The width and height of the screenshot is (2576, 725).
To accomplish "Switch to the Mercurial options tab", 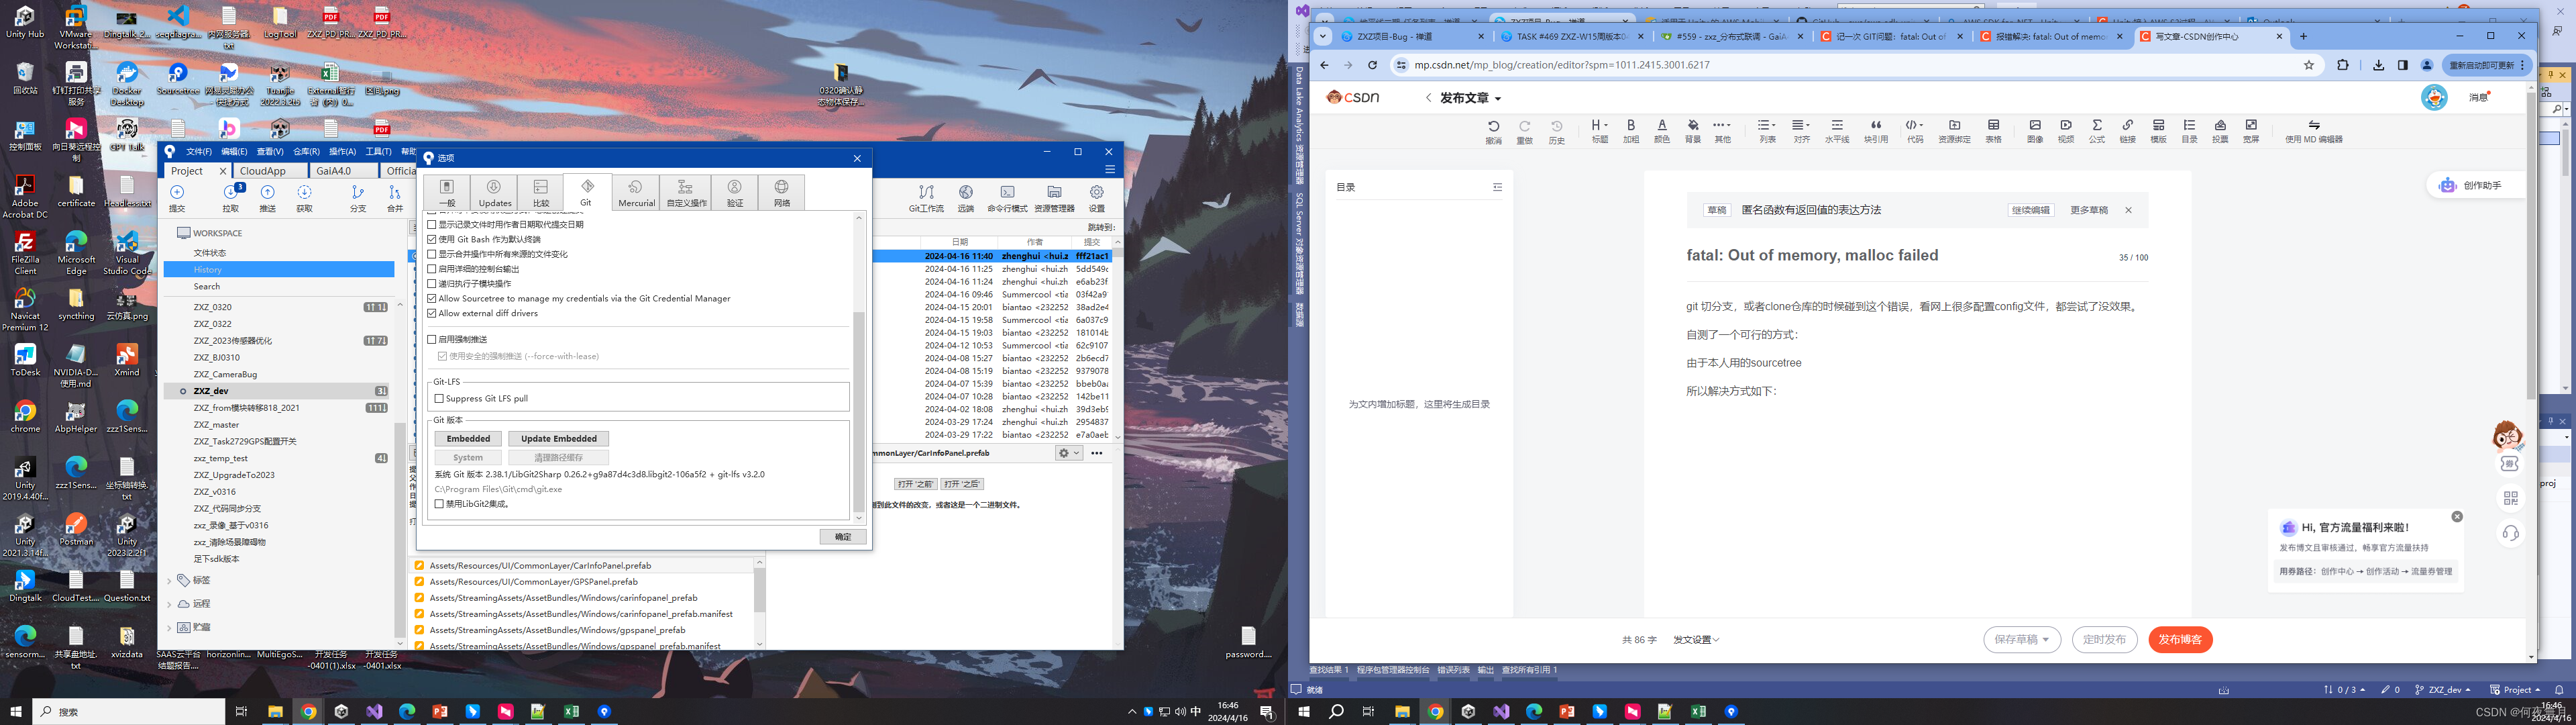I will coord(636,191).
